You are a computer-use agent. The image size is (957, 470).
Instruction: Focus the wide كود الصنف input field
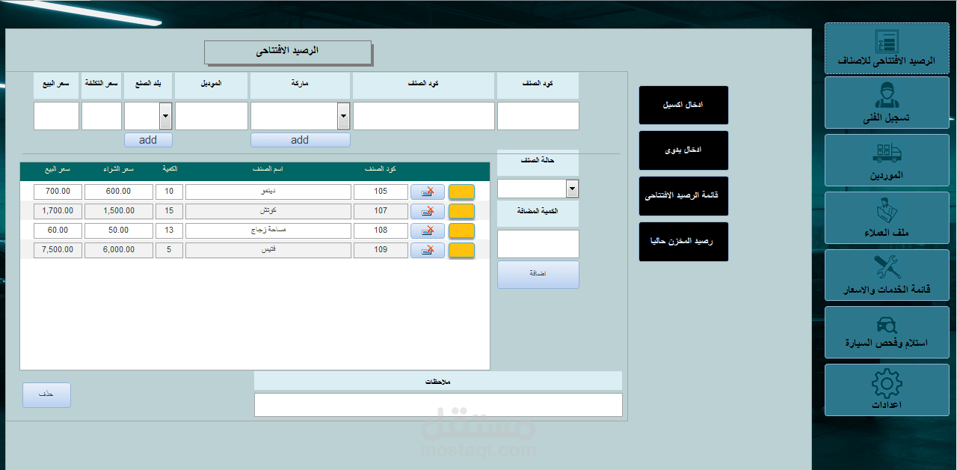[x=424, y=116]
